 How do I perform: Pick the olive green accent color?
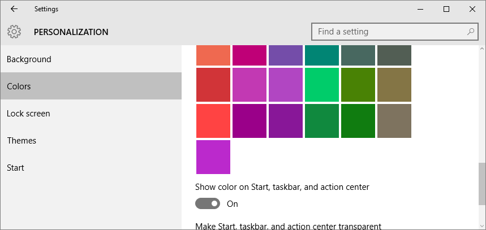(x=358, y=85)
